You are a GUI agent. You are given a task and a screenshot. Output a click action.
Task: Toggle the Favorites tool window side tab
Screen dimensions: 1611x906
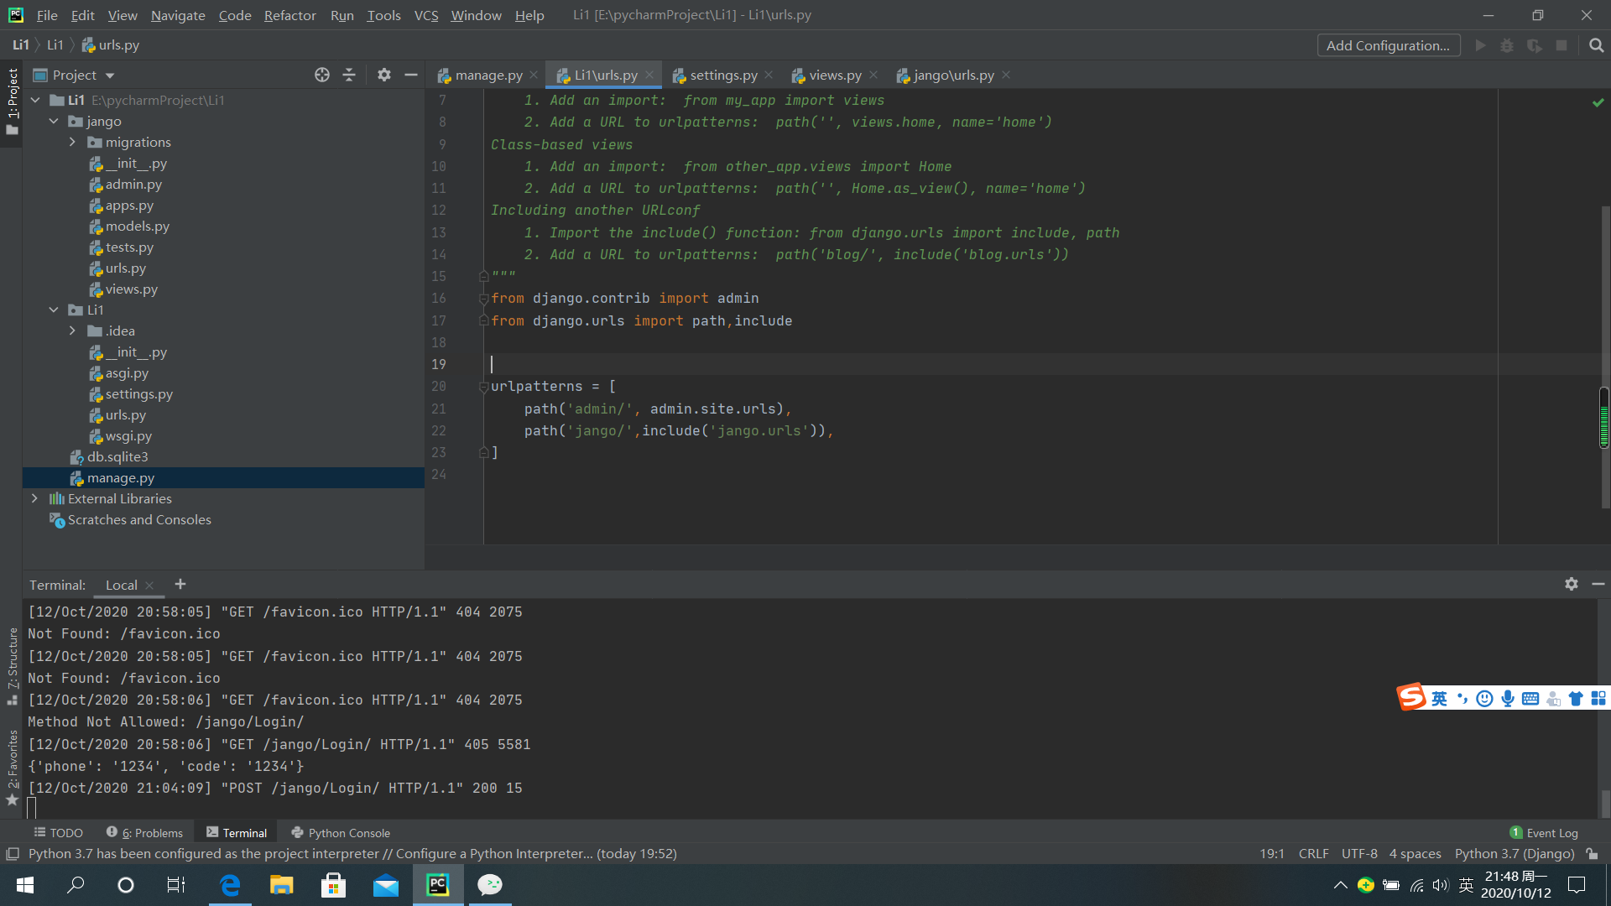[12, 767]
